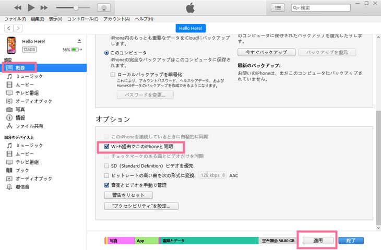
Task: Click the fast-forward playback button
Action: [x=44, y=8]
